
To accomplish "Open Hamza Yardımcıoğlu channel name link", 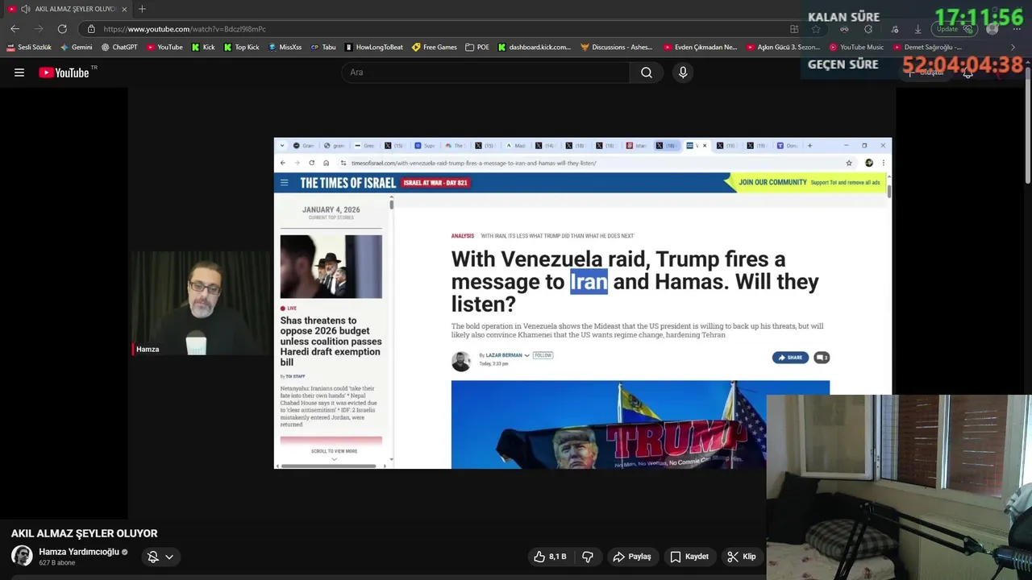I will [x=79, y=552].
